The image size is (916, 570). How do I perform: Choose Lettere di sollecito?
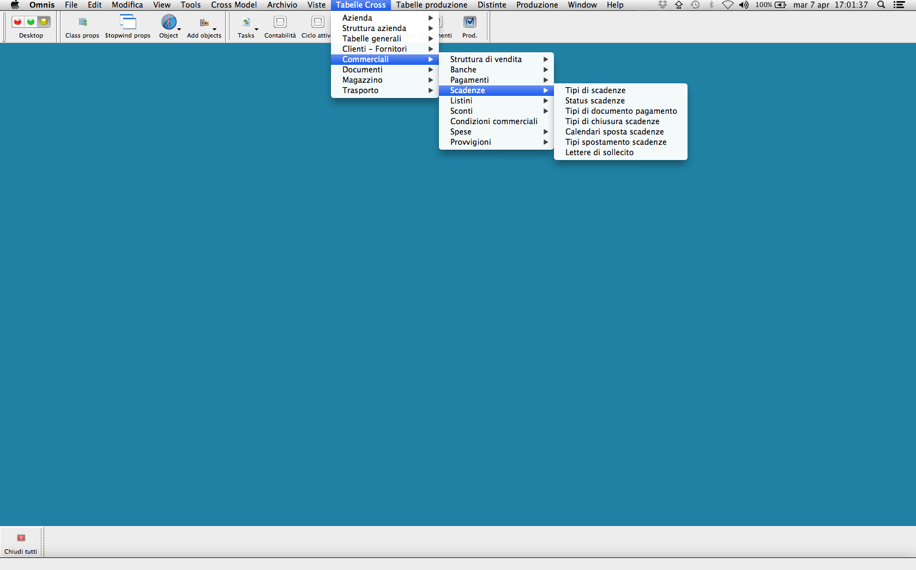tap(599, 152)
